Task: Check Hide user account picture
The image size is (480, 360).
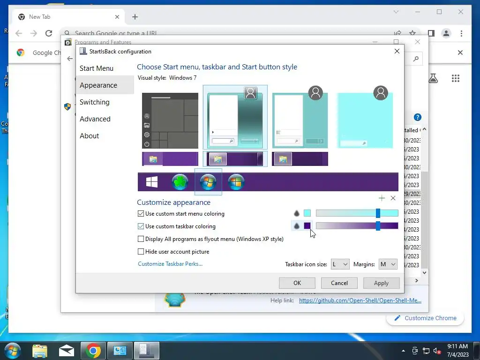Action: pyautogui.click(x=141, y=251)
